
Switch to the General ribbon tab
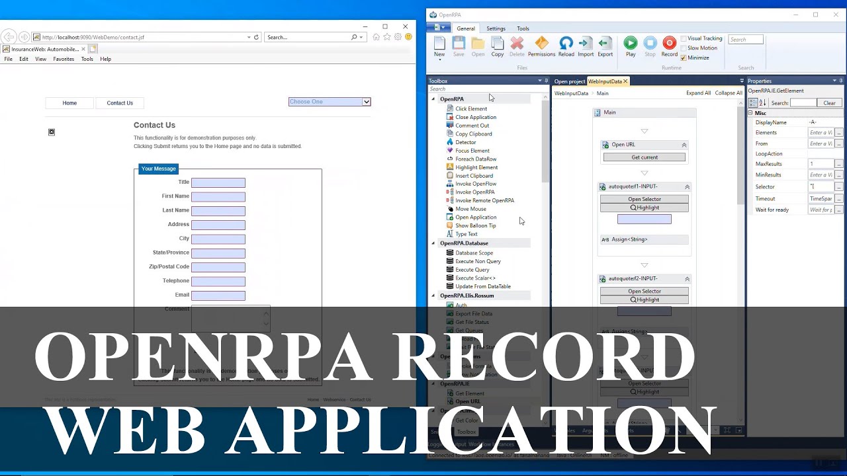466,28
